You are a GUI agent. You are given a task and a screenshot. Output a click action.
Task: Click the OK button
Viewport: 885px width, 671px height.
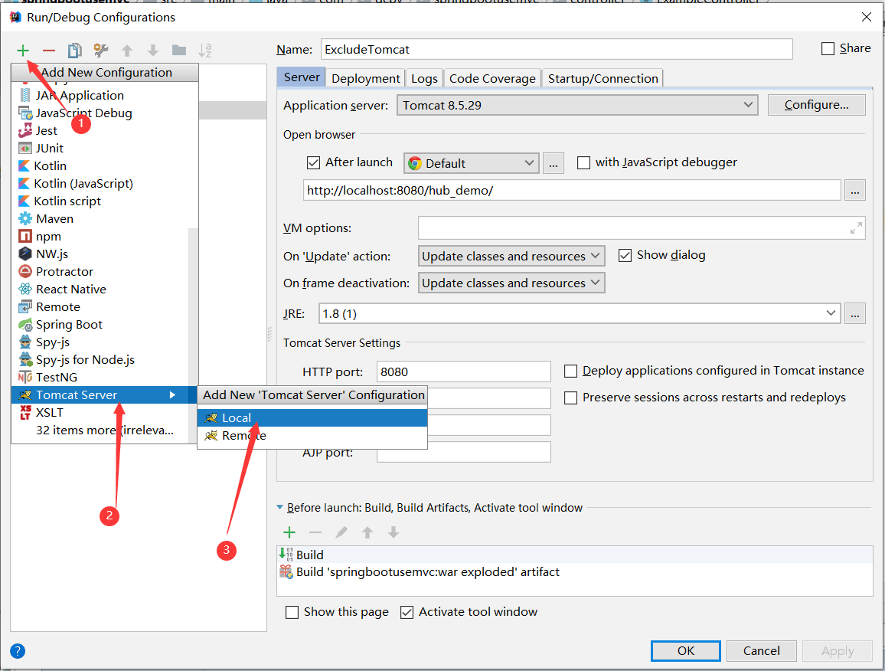pyautogui.click(x=686, y=651)
